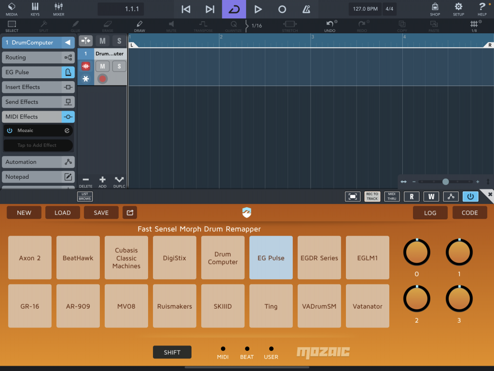This screenshot has width=494, height=371.
Task: Toggle fullscreen plugin view icon
Action: (x=353, y=197)
